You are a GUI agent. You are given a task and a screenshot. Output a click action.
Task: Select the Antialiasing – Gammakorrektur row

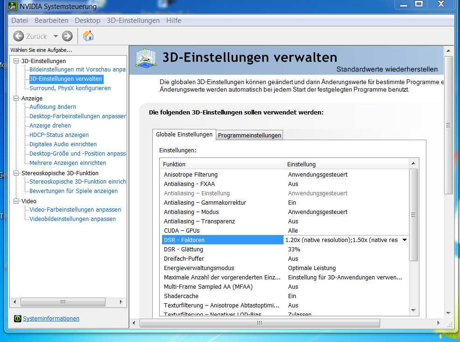tap(285, 203)
